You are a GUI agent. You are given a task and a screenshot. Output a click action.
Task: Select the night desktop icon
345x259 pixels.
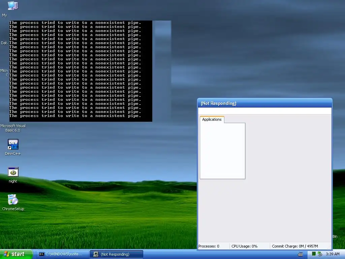pos(13,172)
